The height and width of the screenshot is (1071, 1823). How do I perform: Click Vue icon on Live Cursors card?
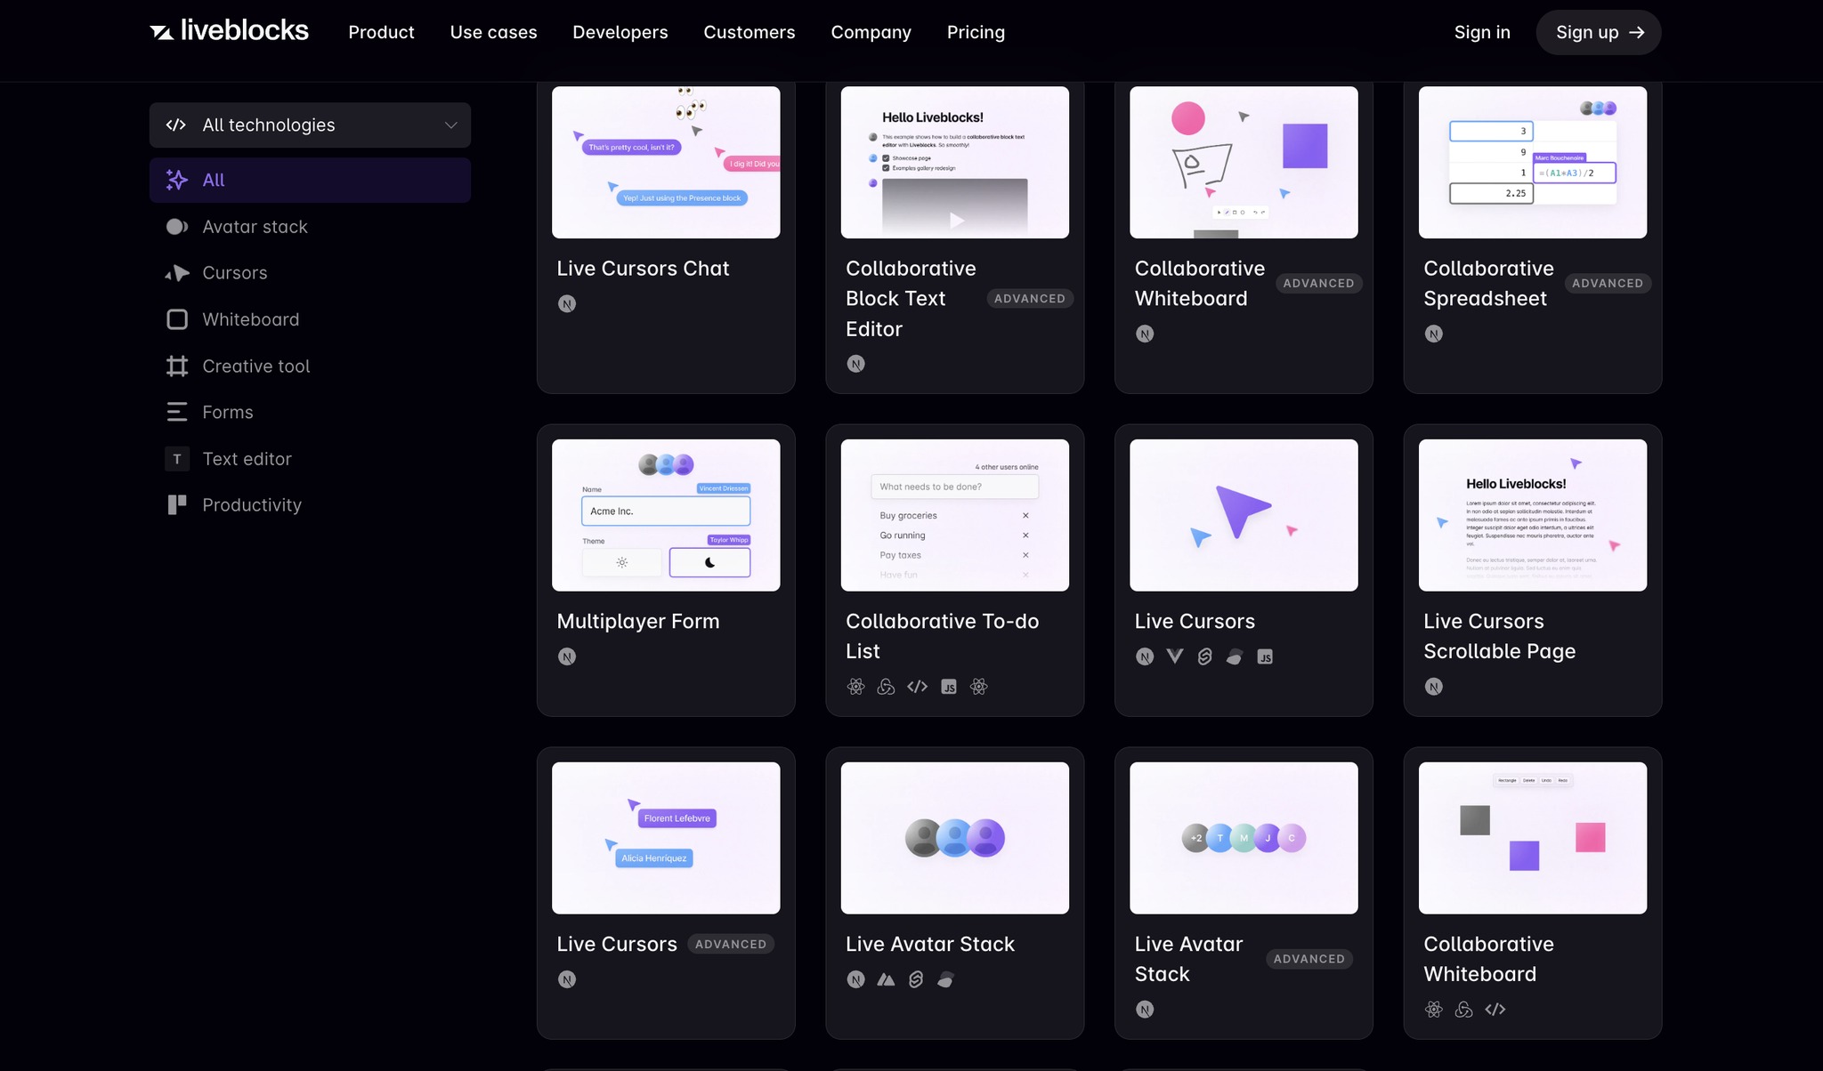(x=1175, y=656)
